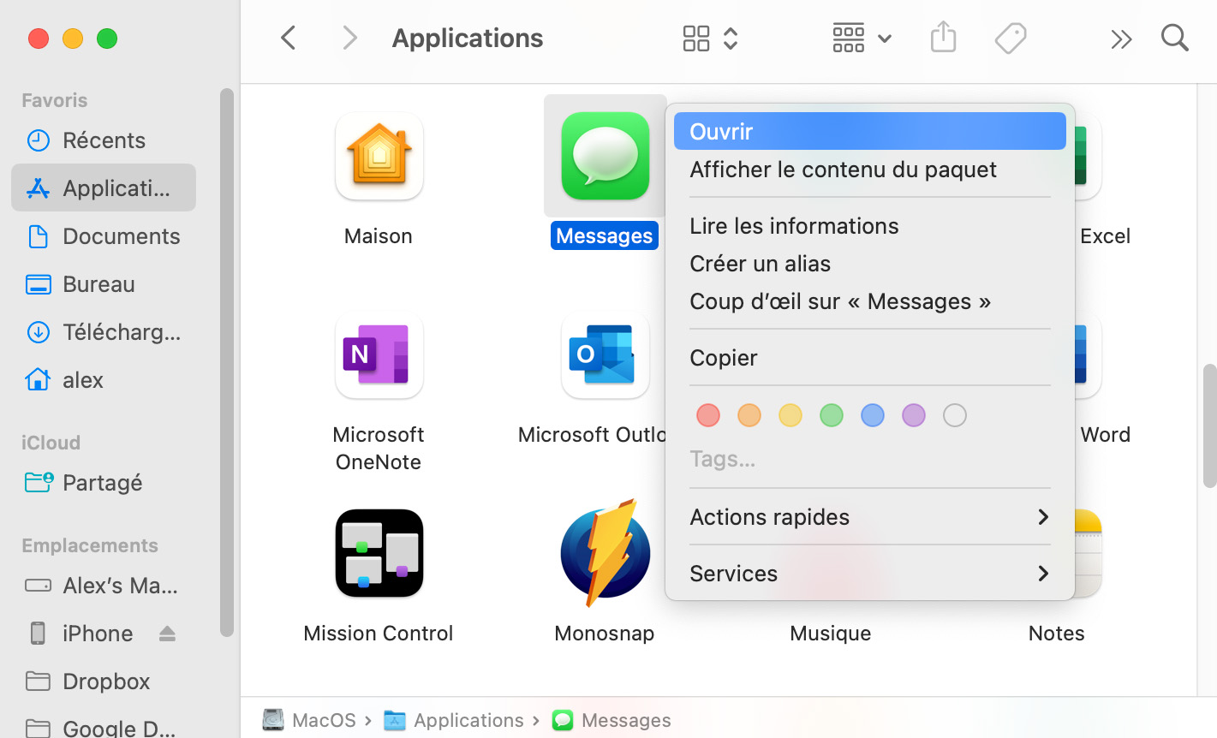Click the Tags toolbar icon
This screenshot has height=738, width=1217.
point(1011,38)
